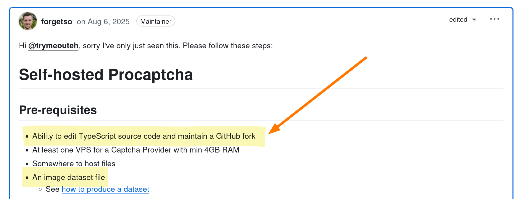
Task: Click the "Self-hosted Procaptcha" heading
Action: tap(106, 75)
